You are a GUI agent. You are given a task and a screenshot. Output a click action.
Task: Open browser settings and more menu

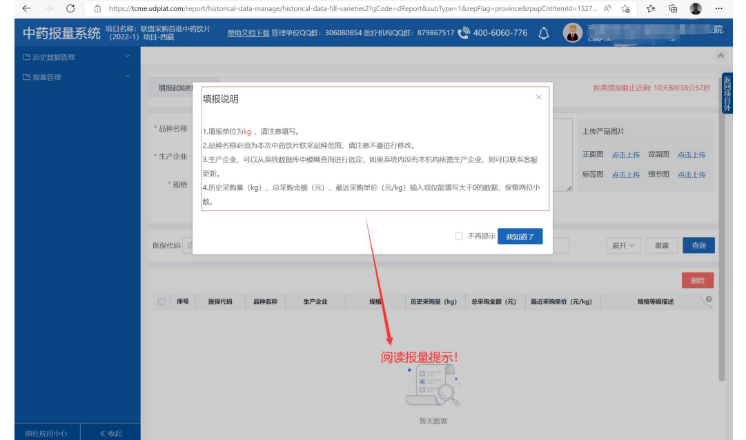point(719,8)
